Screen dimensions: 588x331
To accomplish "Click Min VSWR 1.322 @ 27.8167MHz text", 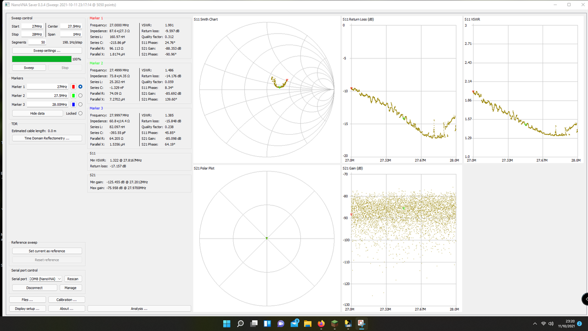I will (116, 160).
